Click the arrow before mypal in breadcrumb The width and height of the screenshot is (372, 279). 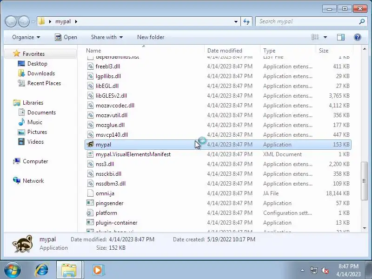point(50,21)
